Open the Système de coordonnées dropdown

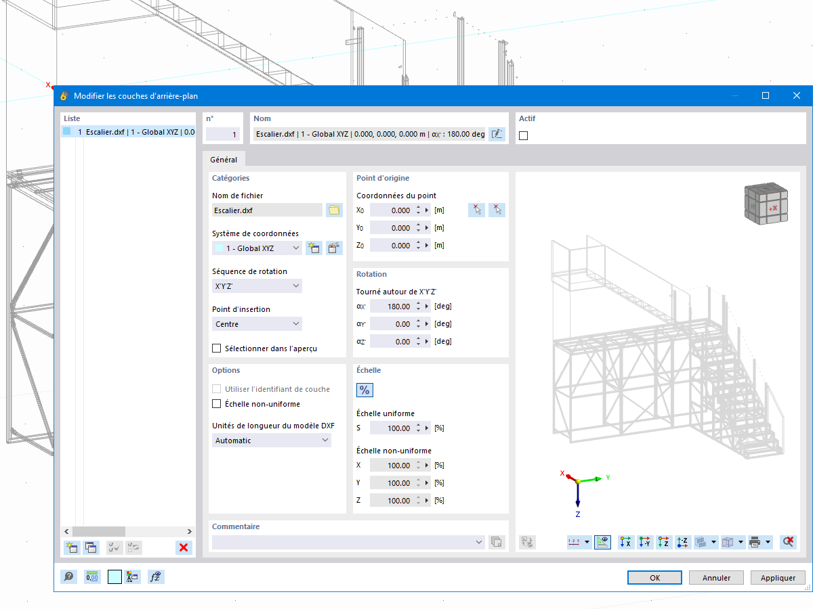257,248
